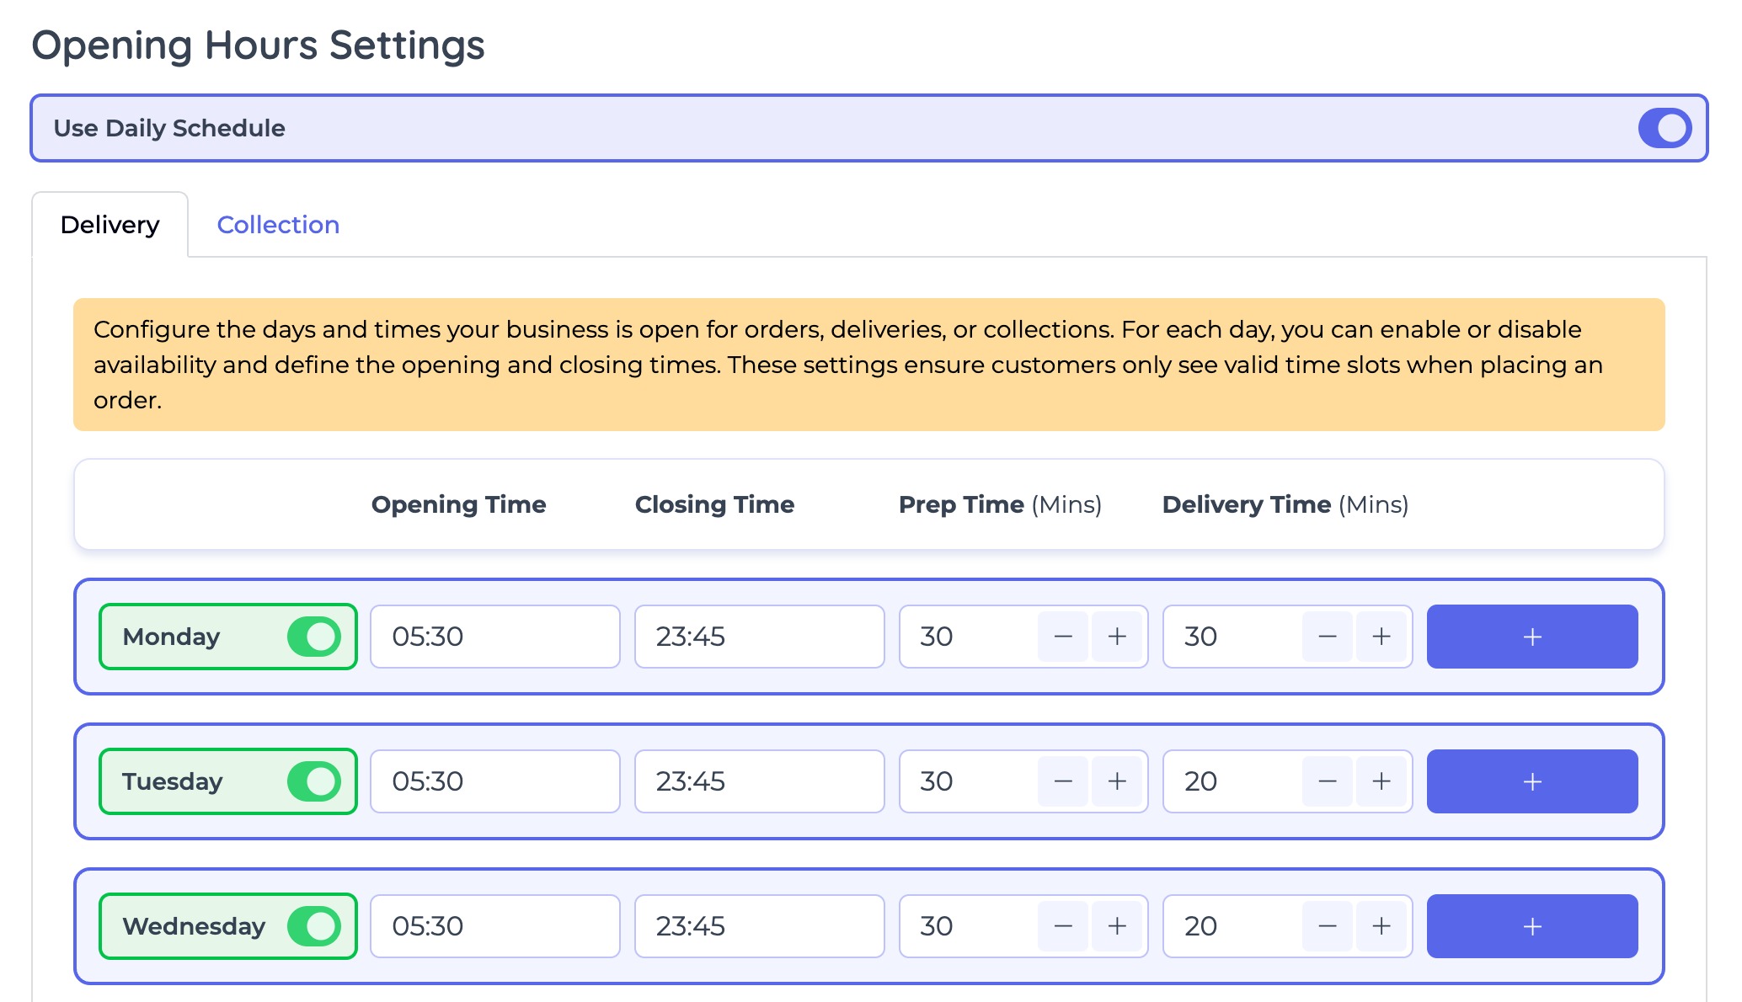Disable Tuesday delivery availability toggle
Viewport: 1742px width, 1002px height.
(x=313, y=781)
